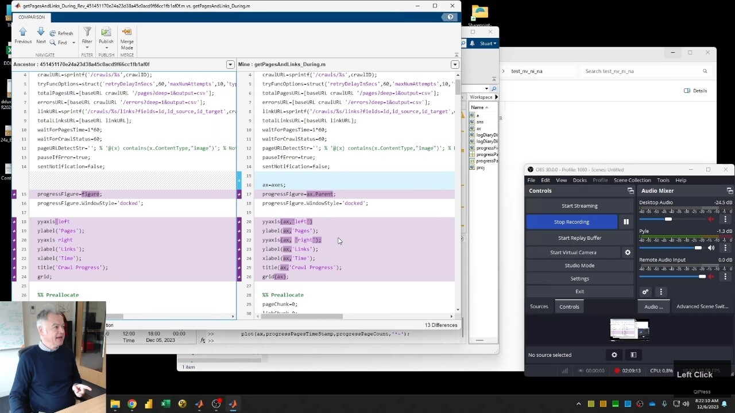Image resolution: width=735 pixels, height=413 pixels.
Task: Jump to the Next difference
Action: tap(41, 35)
